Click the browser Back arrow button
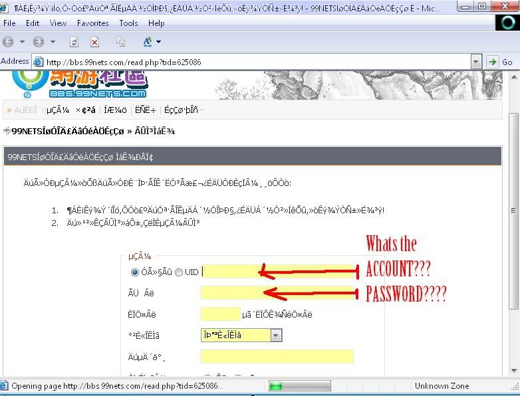This screenshot has height=396, width=520. [9, 41]
